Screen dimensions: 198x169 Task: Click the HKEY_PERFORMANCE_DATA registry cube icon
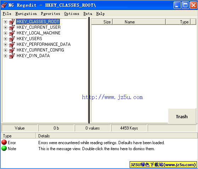[12, 44]
